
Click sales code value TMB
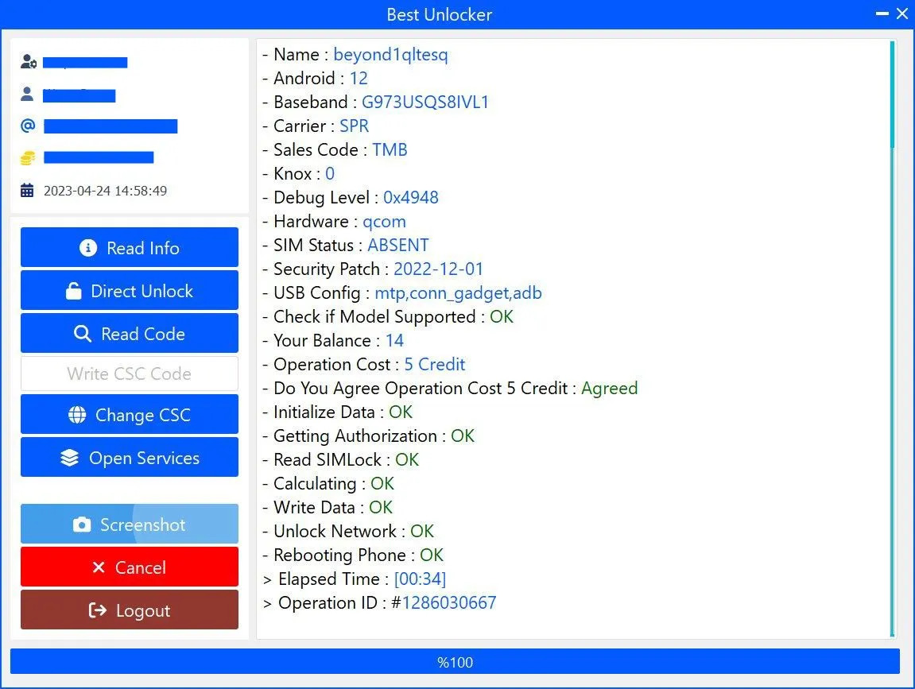pyautogui.click(x=390, y=150)
